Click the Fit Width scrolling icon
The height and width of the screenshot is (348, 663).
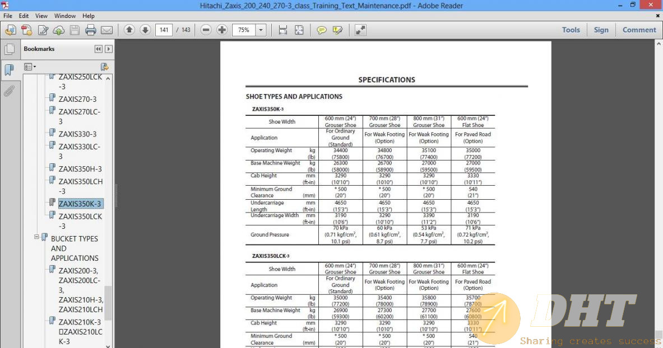[283, 30]
